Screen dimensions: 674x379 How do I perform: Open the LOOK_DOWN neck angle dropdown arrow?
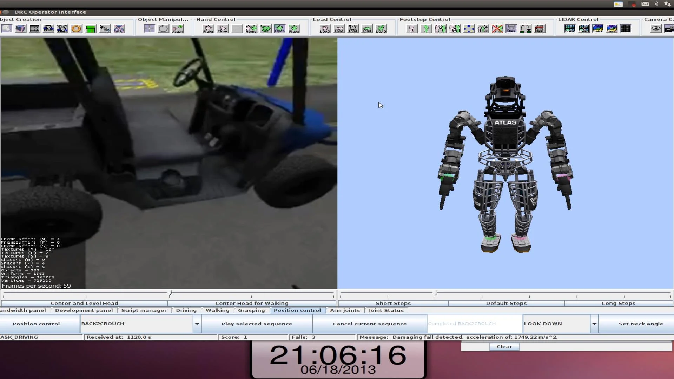pos(594,324)
